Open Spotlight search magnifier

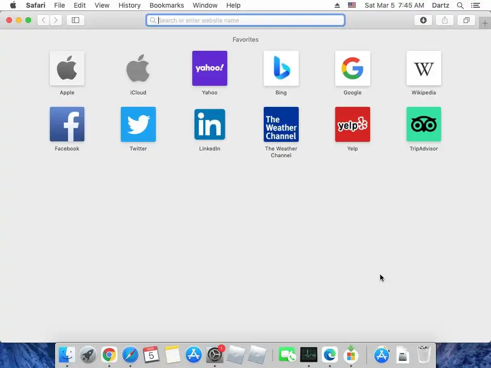coord(460,5)
